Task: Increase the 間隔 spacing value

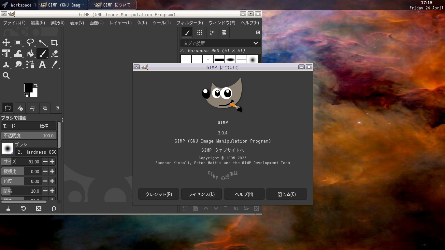Action: (52, 191)
